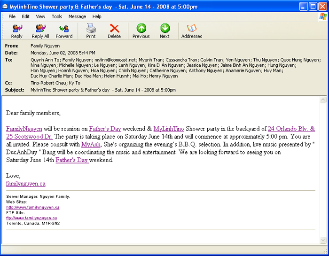Click recipient mylinh@comcast.net

tap(115, 60)
